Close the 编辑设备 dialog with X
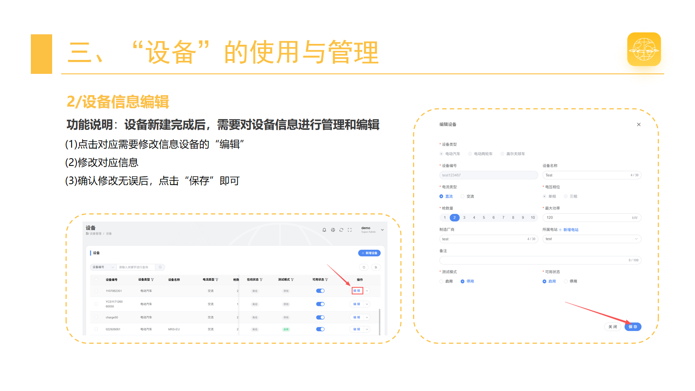The width and height of the screenshot is (695, 391). [x=639, y=124]
